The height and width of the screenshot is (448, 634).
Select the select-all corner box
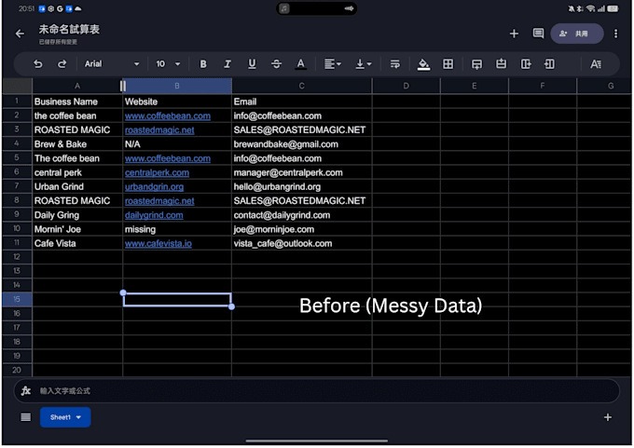coord(17,86)
